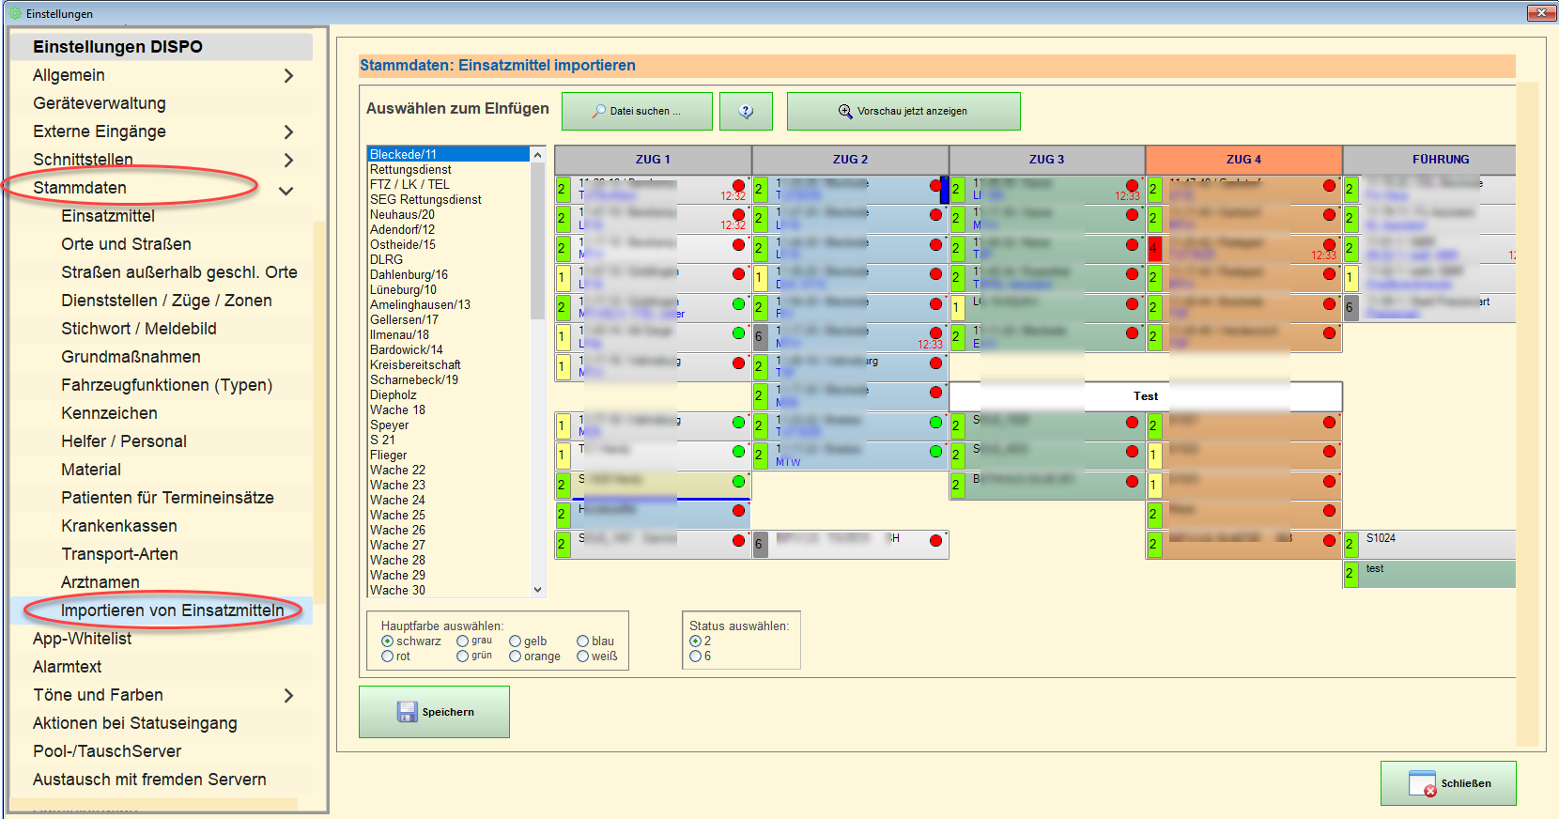This screenshot has height=819, width=1559.
Task: Expand the Töne und Farben section
Action: point(288,696)
